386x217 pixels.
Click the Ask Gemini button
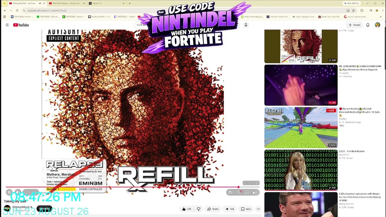[351, 3]
